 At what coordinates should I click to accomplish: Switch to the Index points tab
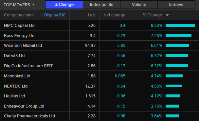[101, 5]
